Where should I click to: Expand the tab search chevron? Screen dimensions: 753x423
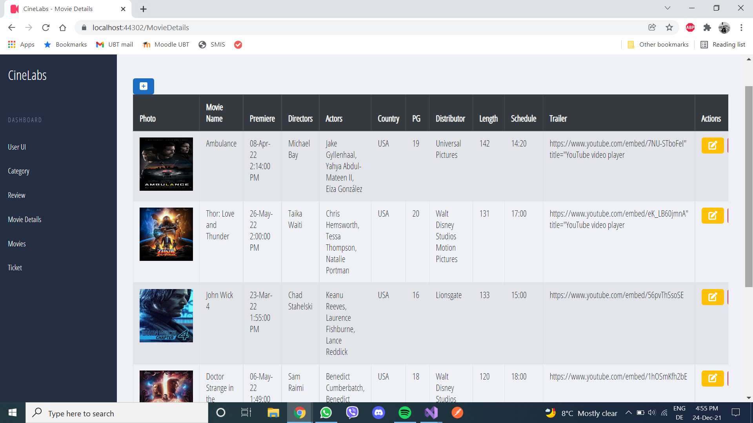[x=667, y=8]
